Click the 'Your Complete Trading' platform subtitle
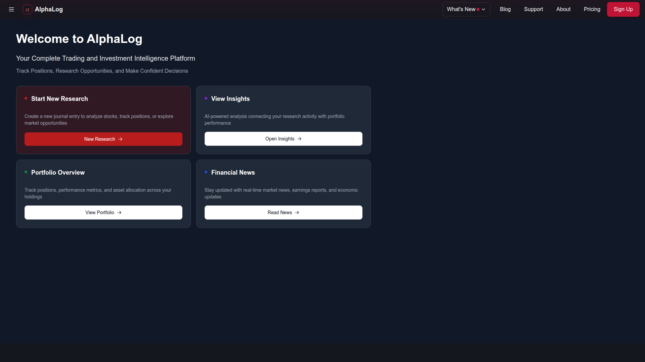Viewport: 645px width, 362px height. click(105, 58)
